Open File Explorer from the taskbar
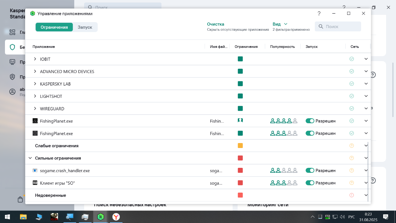 point(23,217)
